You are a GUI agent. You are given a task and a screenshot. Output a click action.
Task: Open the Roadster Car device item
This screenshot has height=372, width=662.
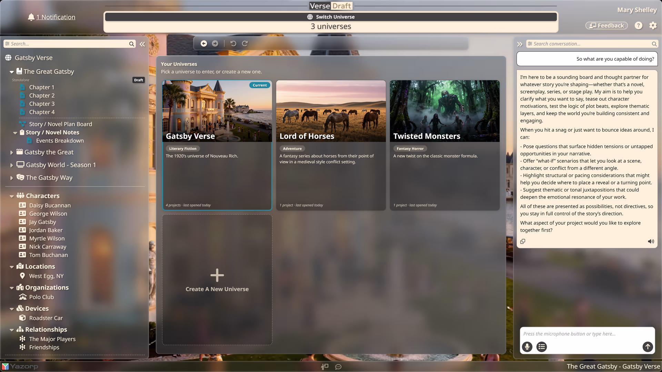[x=46, y=318]
